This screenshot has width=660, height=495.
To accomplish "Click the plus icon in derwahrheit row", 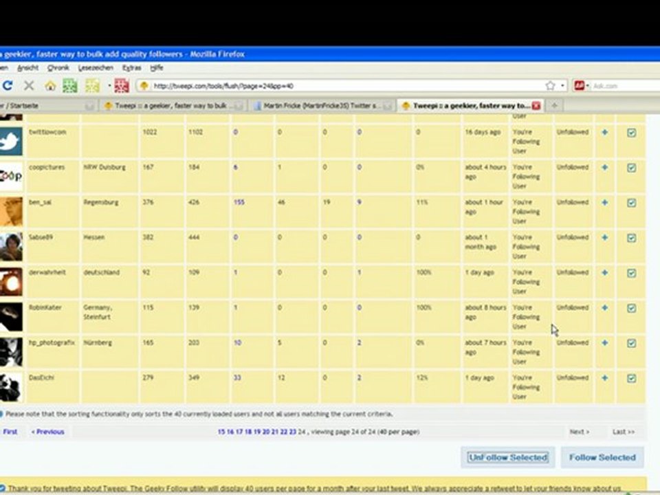I will pos(605,273).
